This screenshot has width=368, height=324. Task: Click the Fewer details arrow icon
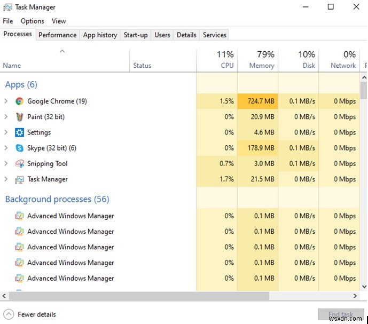coord(9,314)
